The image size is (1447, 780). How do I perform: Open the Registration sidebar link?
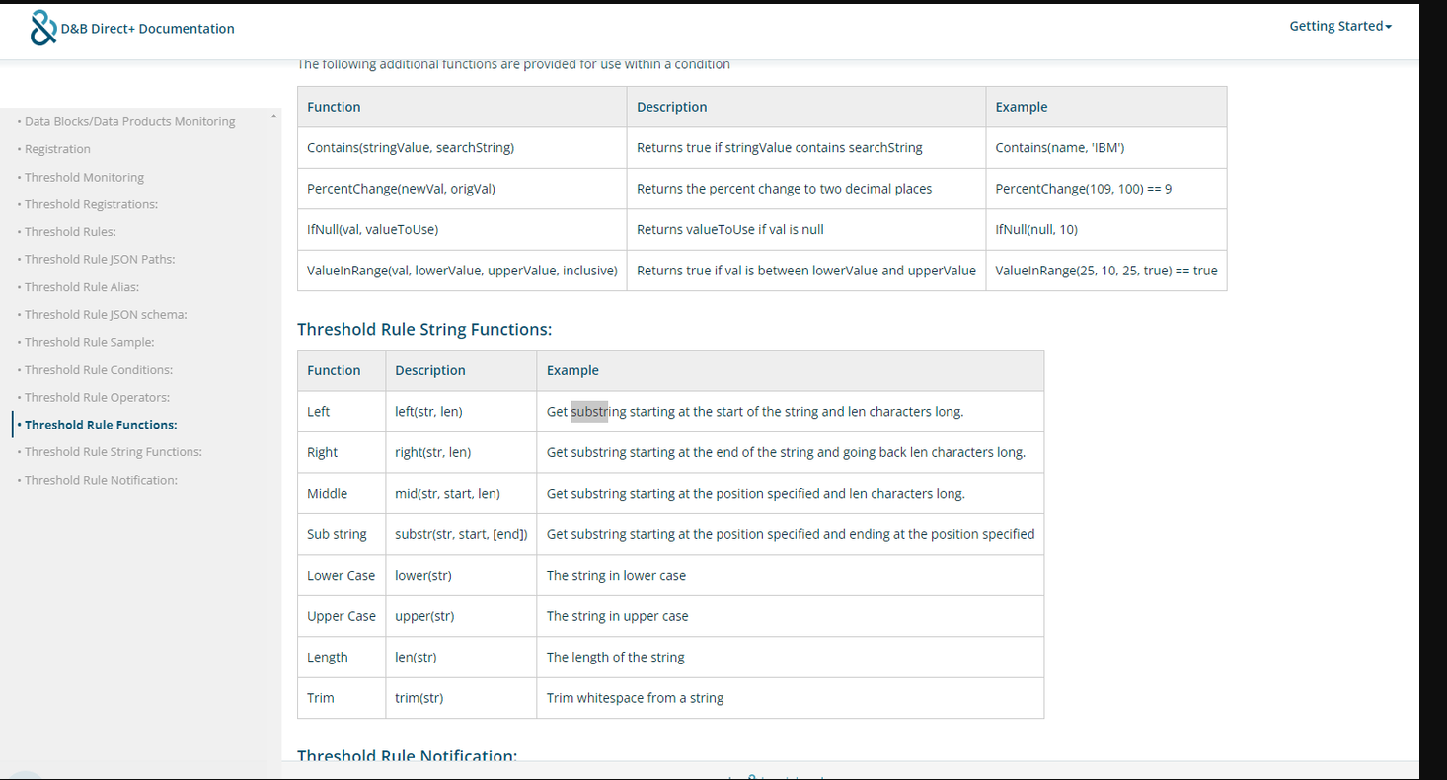pyautogui.click(x=57, y=149)
